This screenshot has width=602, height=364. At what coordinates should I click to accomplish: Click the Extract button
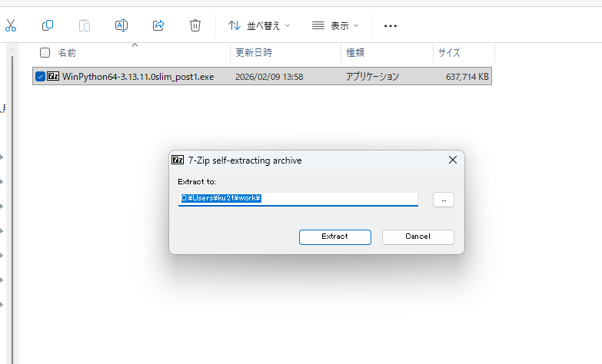point(334,237)
